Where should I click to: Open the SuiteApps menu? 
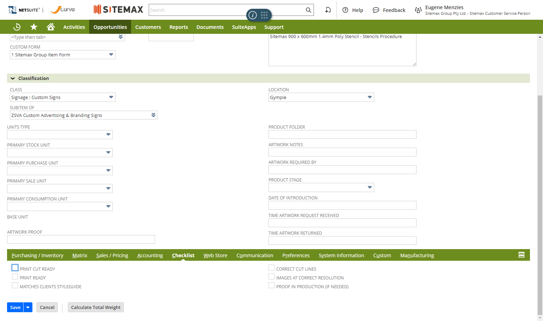click(x=244, y=27)
